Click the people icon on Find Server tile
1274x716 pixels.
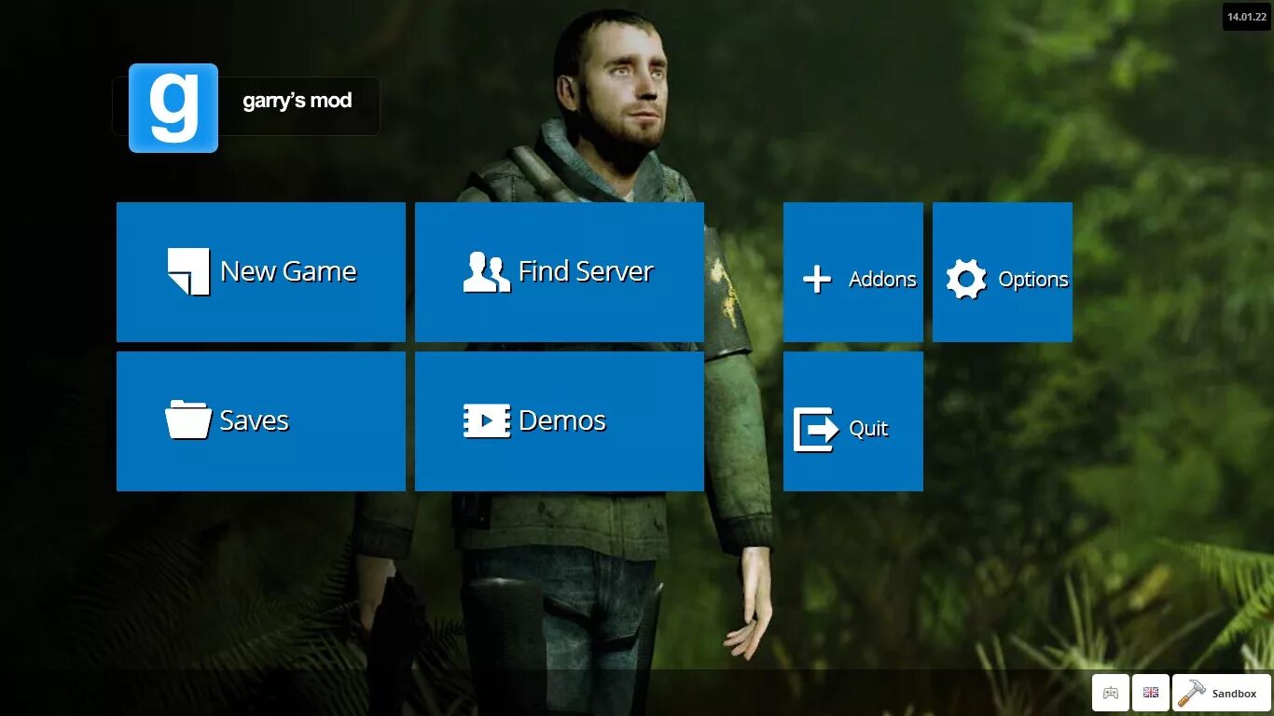485,270
